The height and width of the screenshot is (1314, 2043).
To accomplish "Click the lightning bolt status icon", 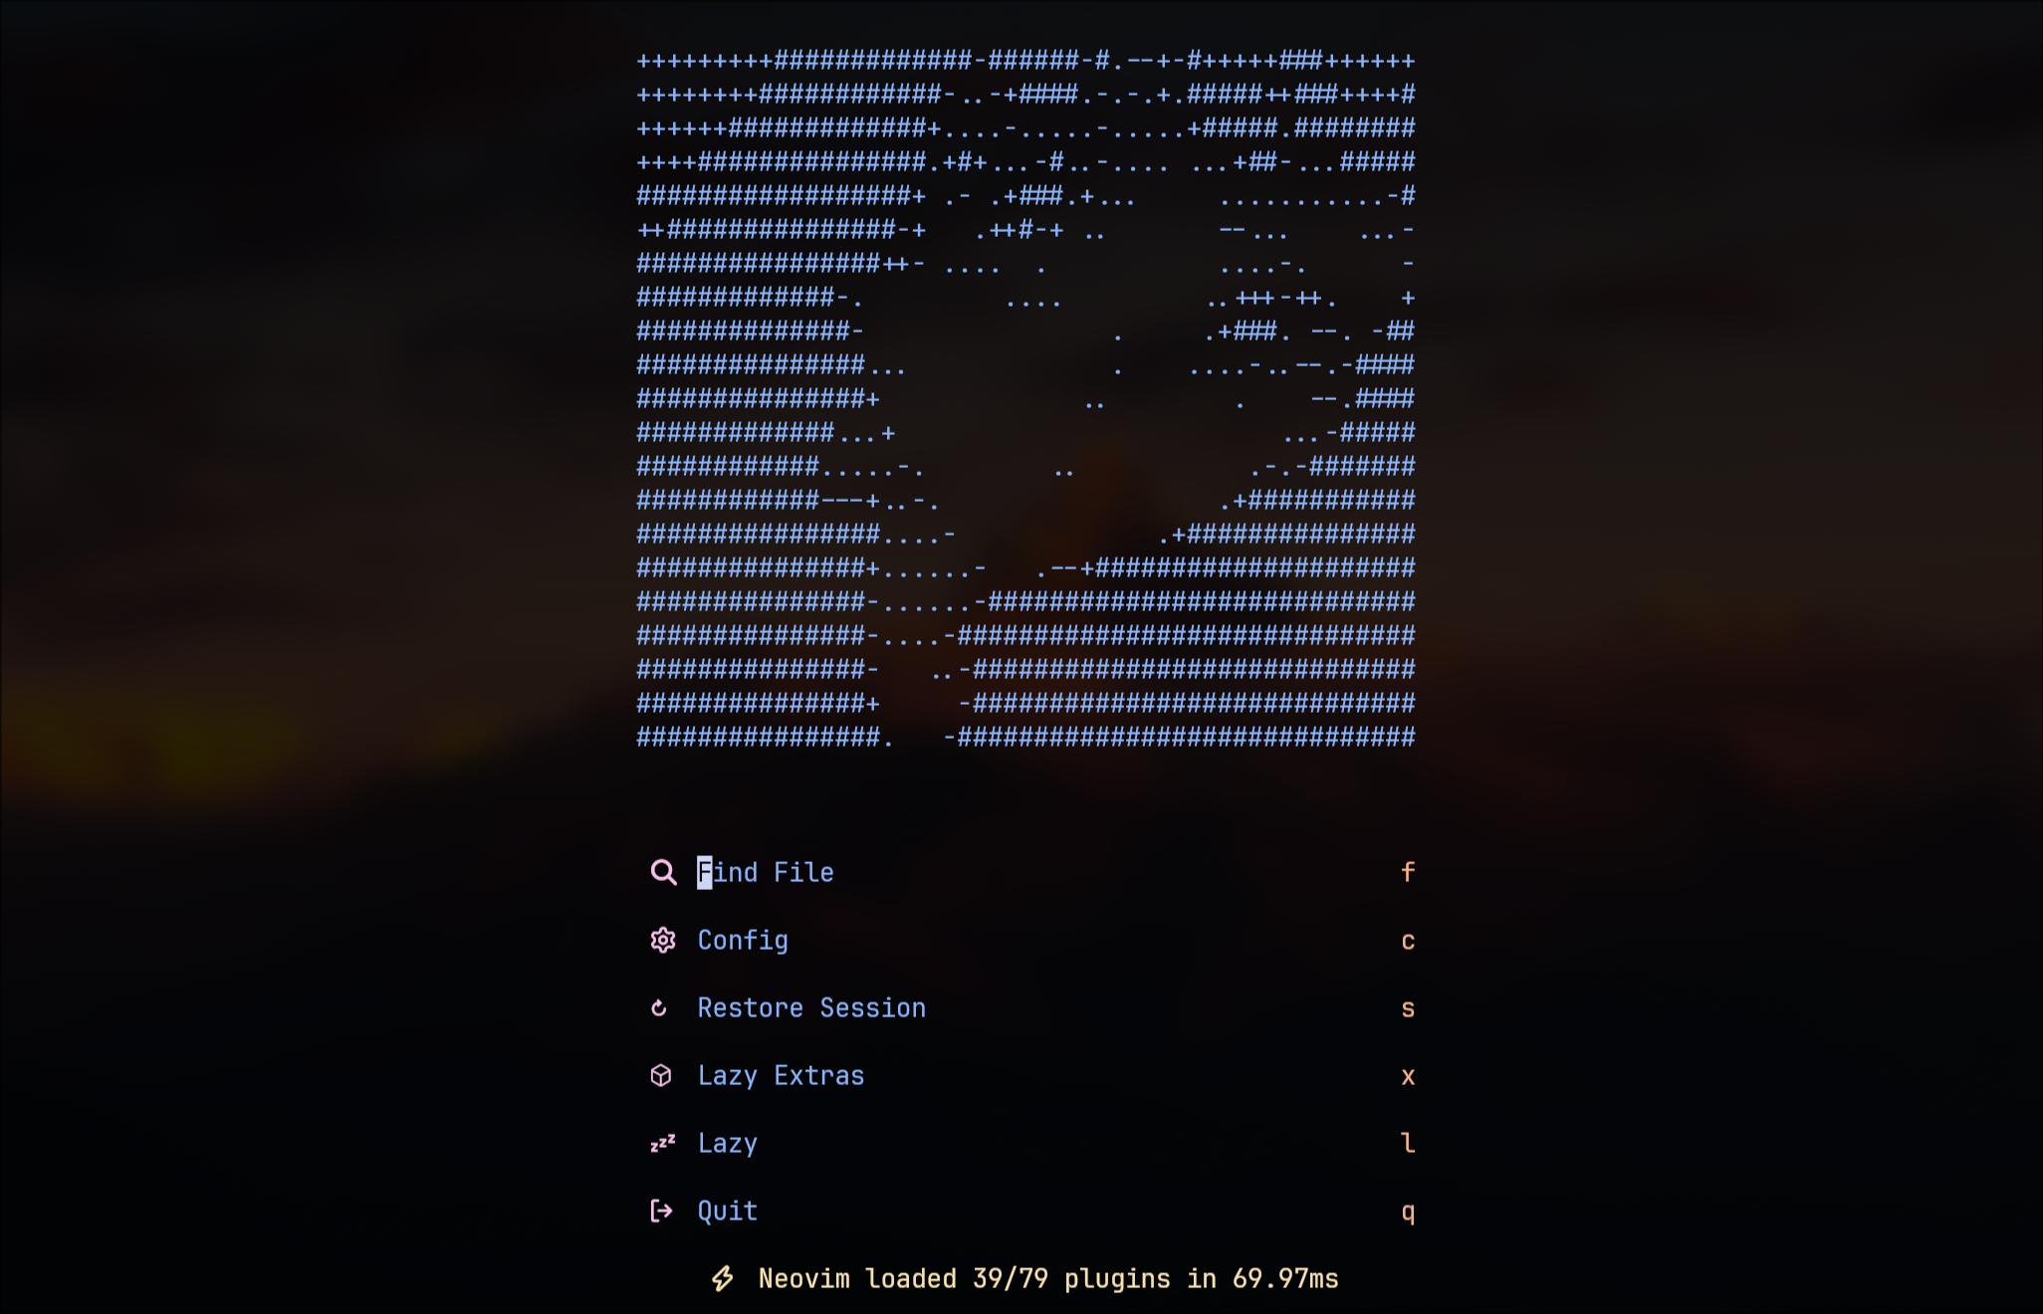I will (x=718, y=1275).
